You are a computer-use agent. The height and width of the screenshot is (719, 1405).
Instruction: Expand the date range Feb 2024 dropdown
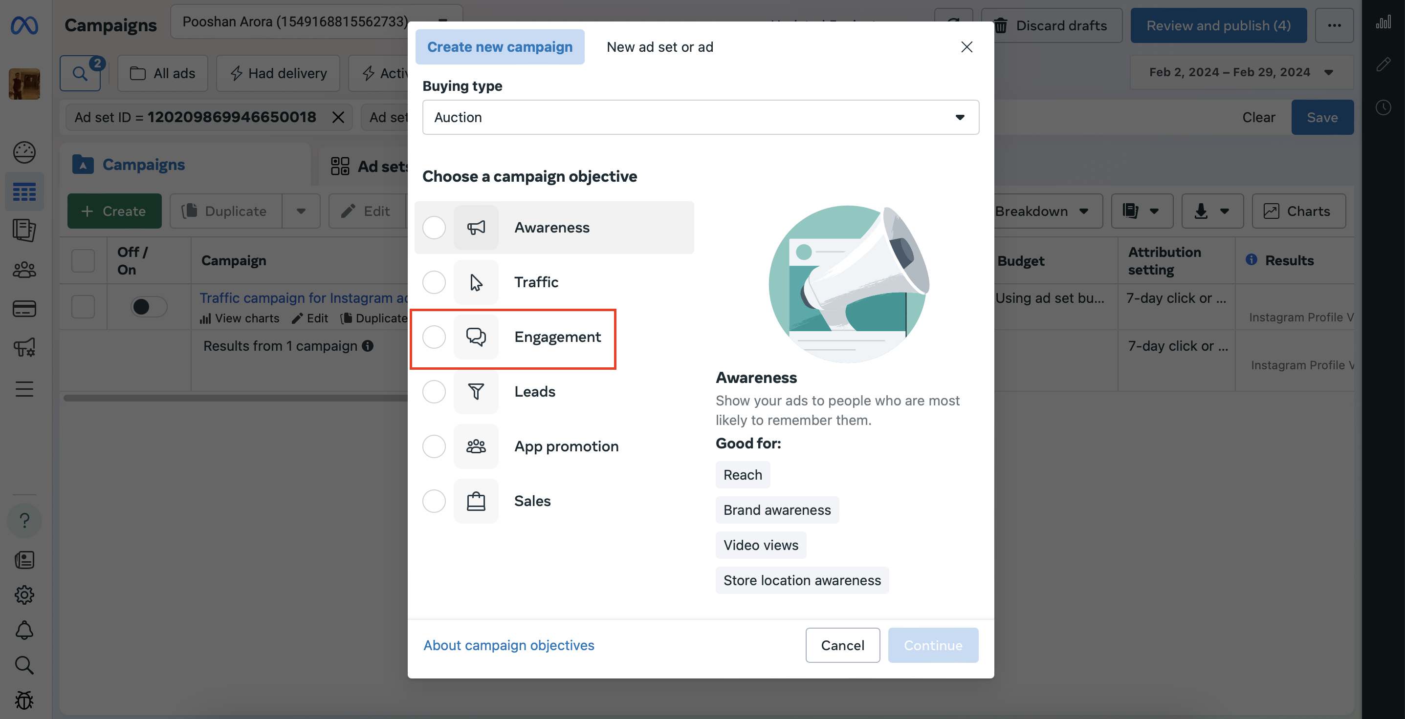[x=1241, y=72]
